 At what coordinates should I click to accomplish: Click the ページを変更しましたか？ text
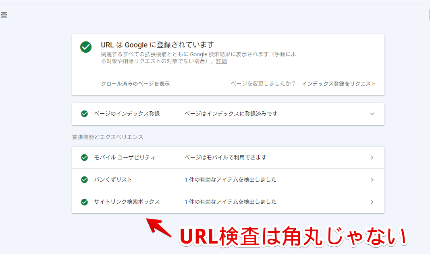263,84
